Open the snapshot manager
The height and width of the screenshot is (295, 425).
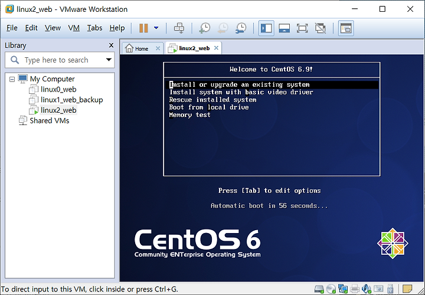pos(241,28)
